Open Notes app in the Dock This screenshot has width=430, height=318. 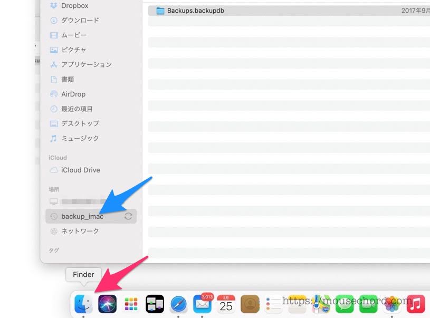(297, 304)
